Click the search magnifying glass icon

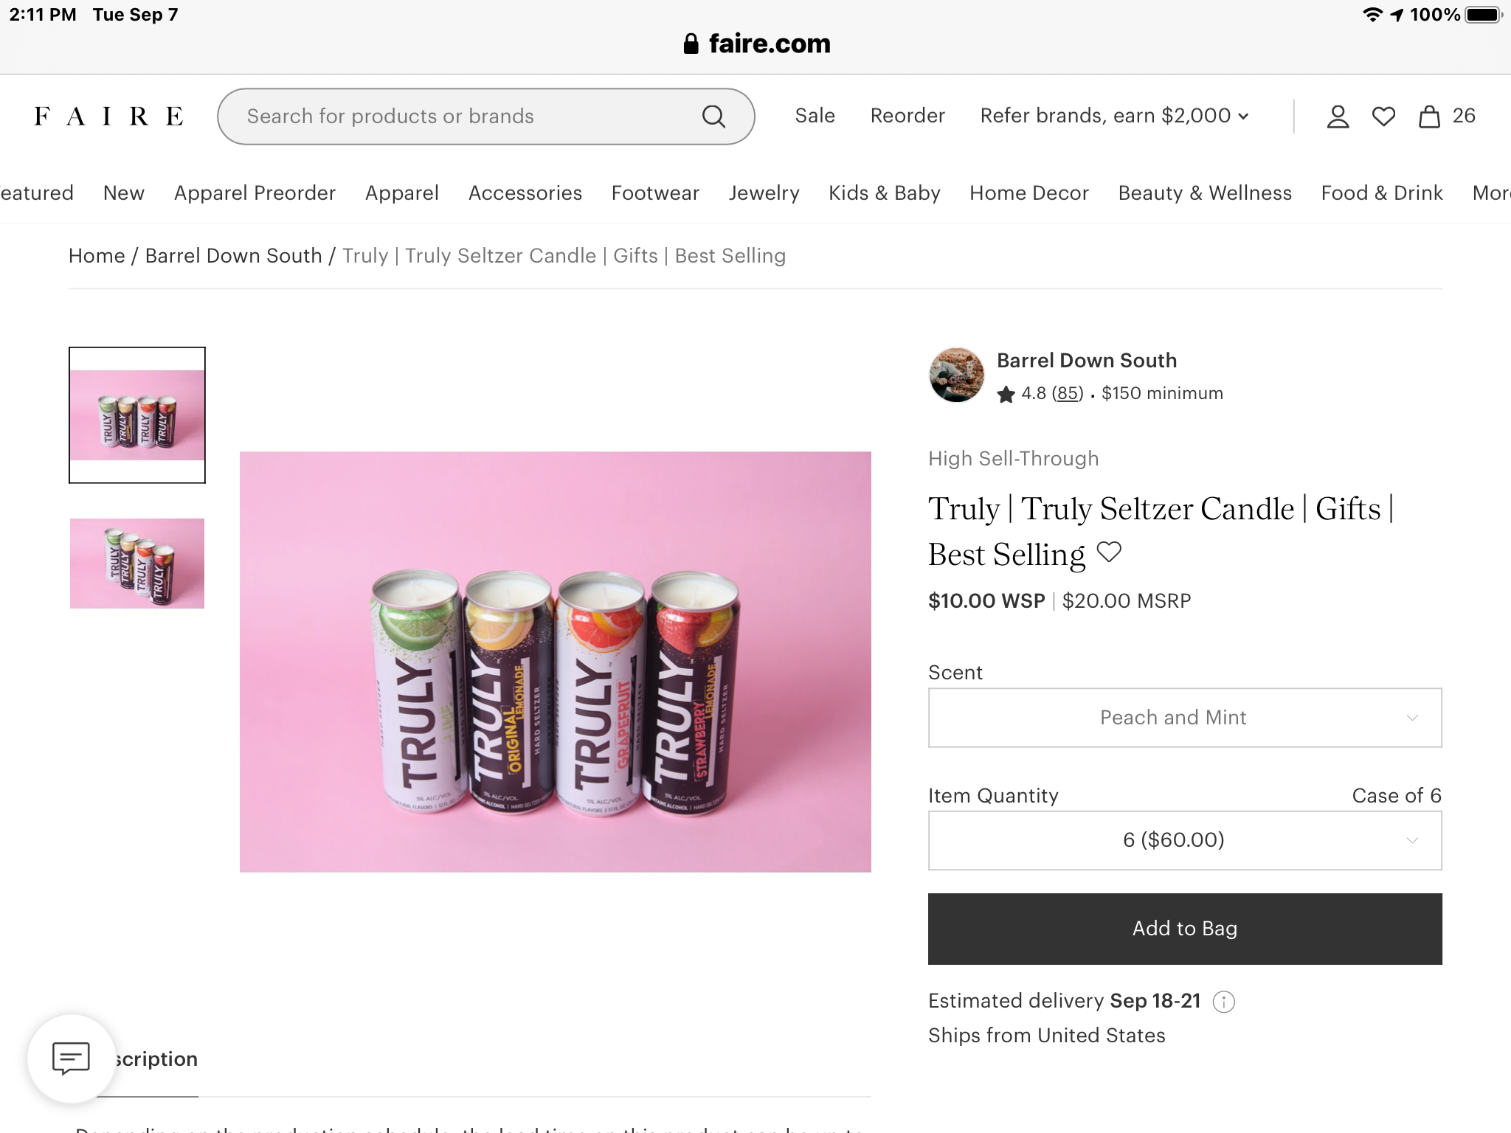[713, 117]
